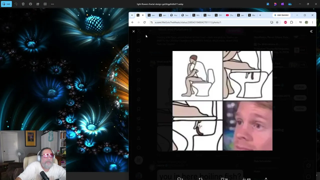Print the image from Photos viewer
Screen dimensions: 320x180
coord(30,4)
